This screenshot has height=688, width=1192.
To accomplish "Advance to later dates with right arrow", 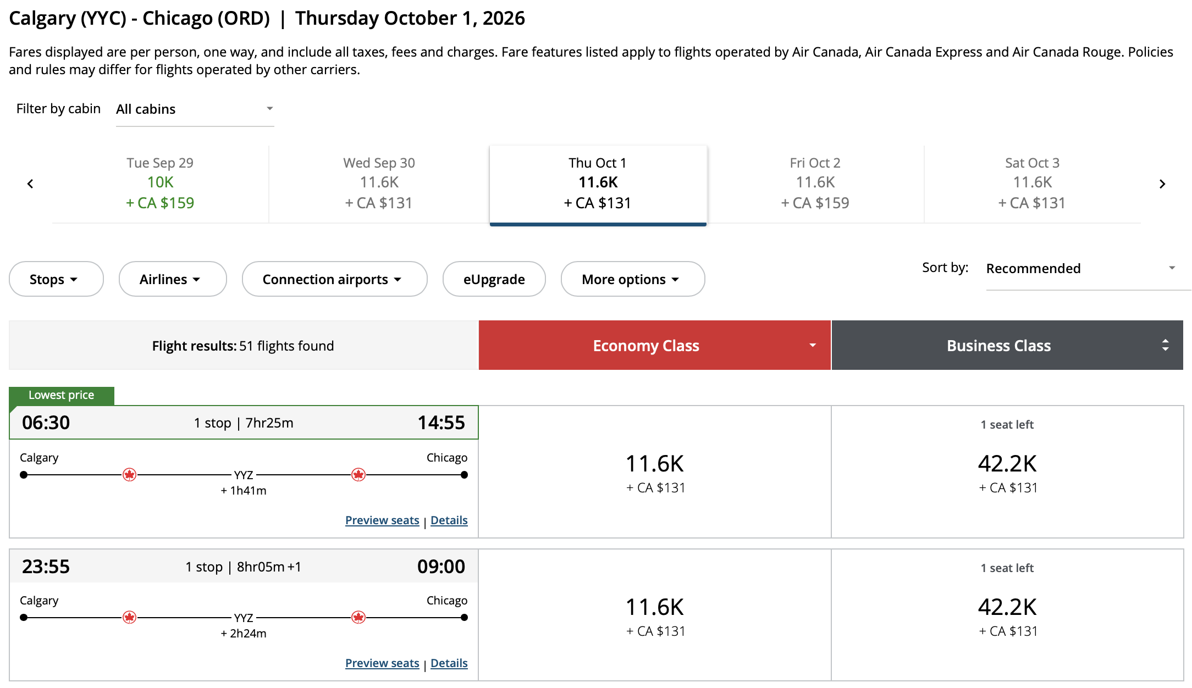I will click(x=1162, y=184).
